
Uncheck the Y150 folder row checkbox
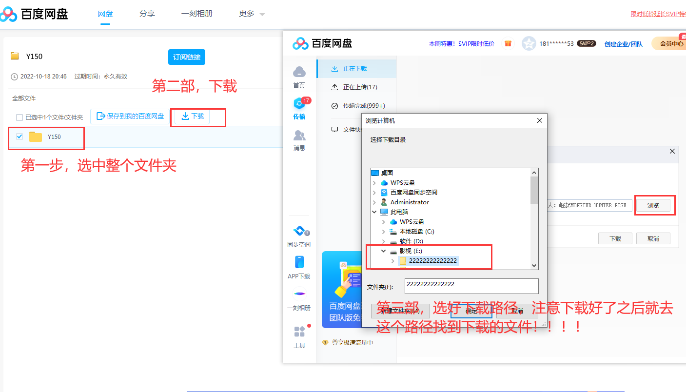point(20,137)
